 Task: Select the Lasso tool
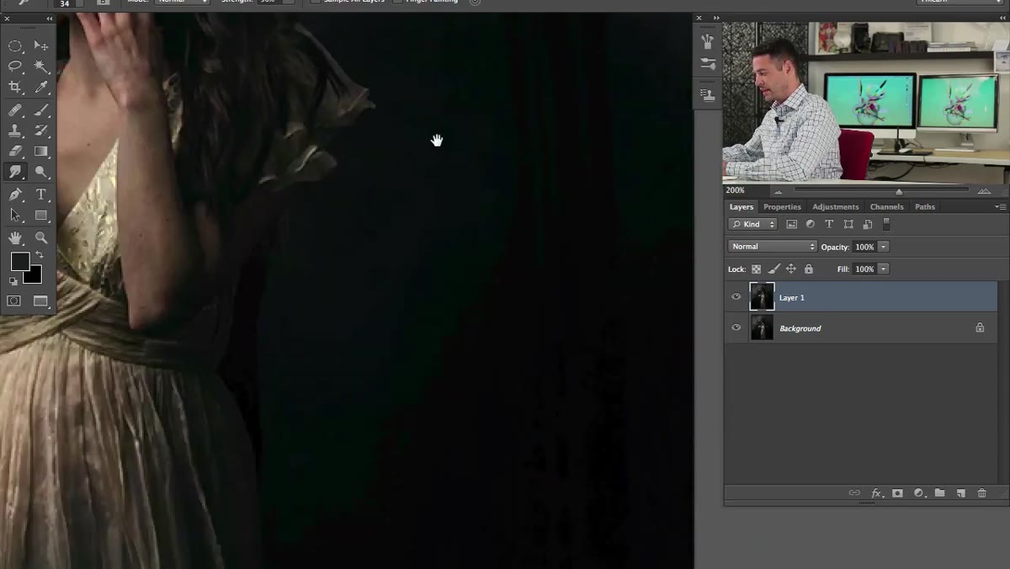coord(15,66)
